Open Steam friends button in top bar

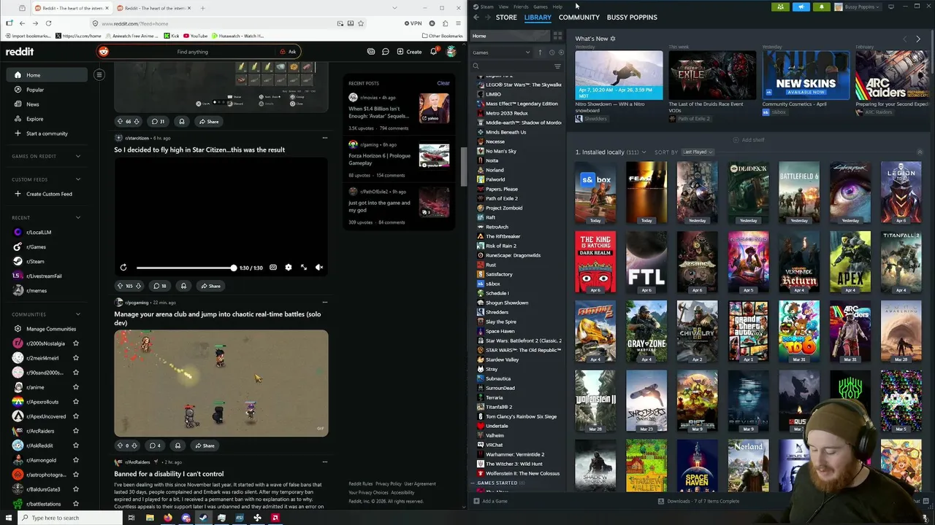click(780, 7)
